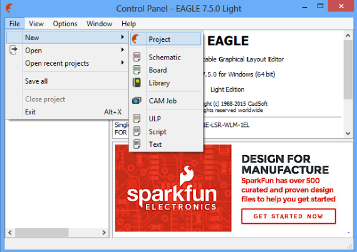Viewport: 357px width, 252px height.
Task: Click the Text document icon
Action: click(137, 144)
